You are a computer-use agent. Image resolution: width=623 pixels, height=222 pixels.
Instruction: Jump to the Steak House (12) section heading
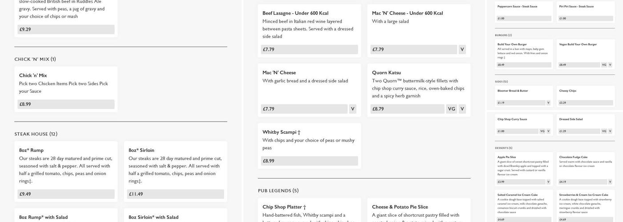point(36,134)
